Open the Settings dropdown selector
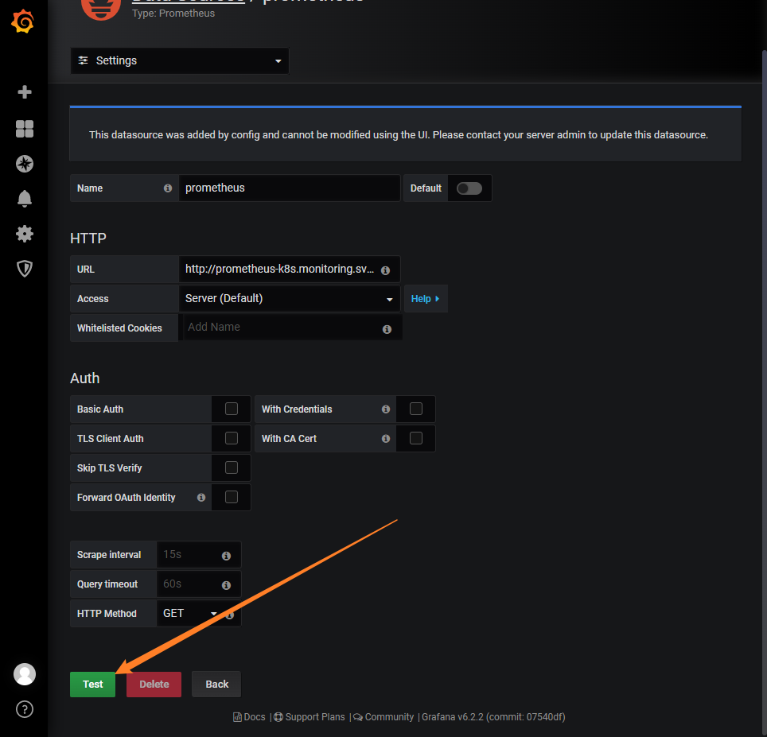 (x=180, y=61)
